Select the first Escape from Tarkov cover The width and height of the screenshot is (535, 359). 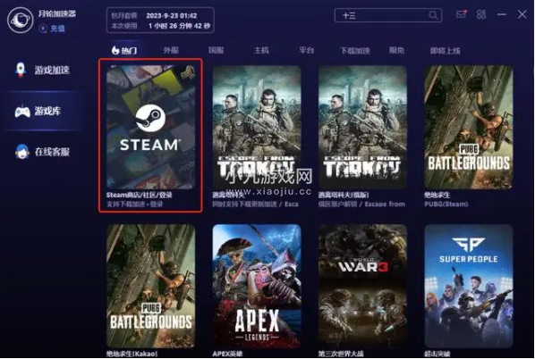tap(257, 127)
